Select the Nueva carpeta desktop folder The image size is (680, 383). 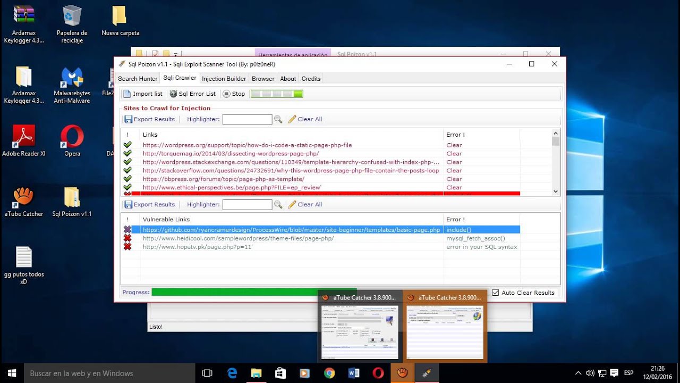[x=121, y=21]
